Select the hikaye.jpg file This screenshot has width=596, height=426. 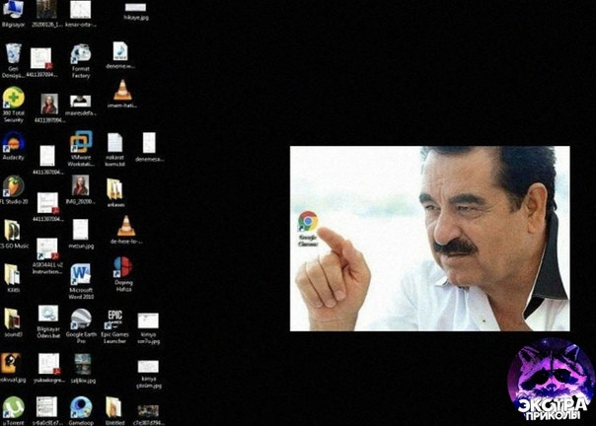(x=135, y=6)
